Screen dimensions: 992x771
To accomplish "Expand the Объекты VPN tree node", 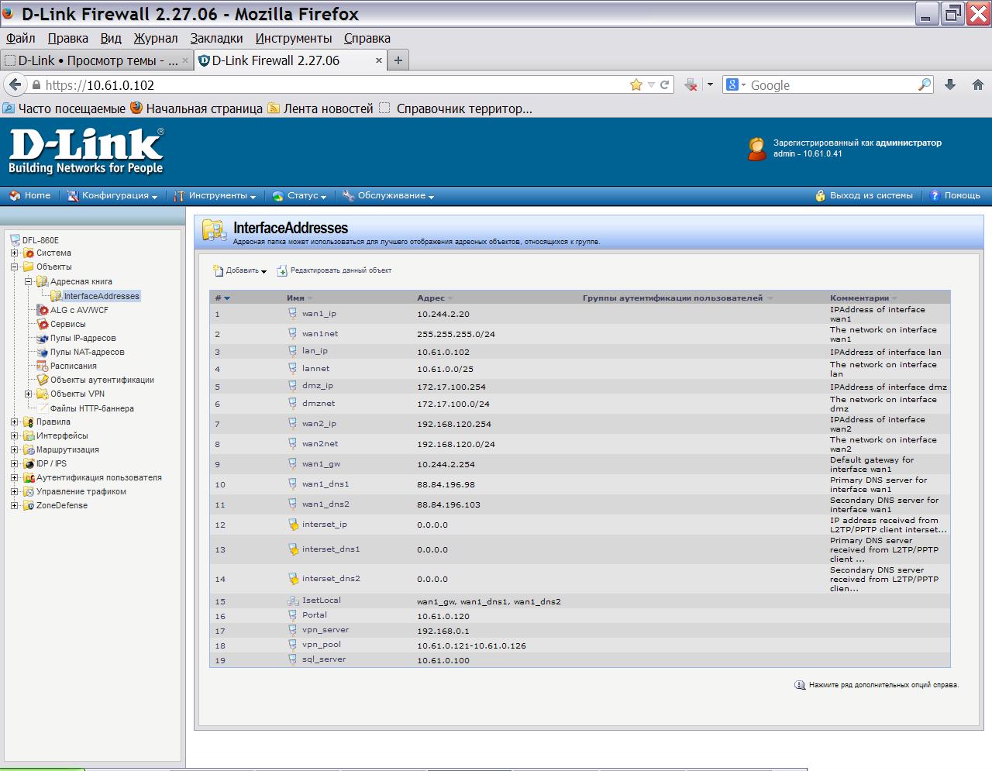I will coord(28,394).
